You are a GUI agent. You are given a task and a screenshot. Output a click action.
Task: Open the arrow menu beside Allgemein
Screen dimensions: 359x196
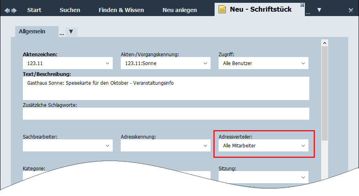71,32
